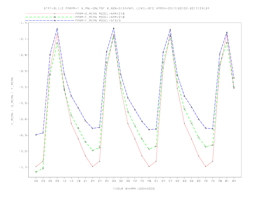Viewport: 255px width, 197px height.
Task: Click red observed plus marker at hour 72
Action: point(205,167)
